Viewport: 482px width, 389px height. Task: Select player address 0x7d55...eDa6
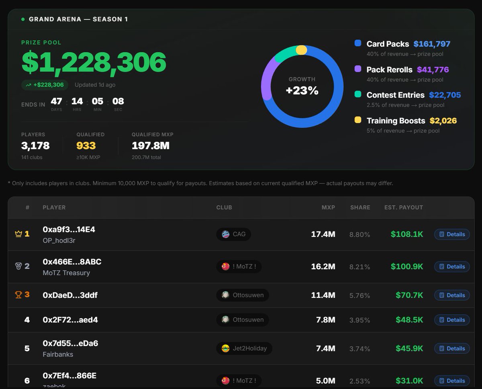point(70,343)
